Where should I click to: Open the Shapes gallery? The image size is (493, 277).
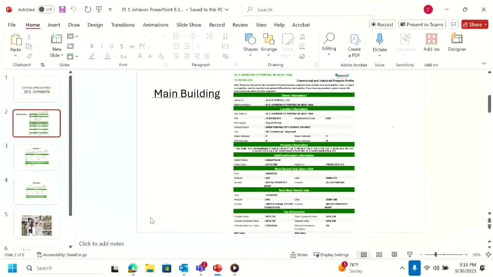(x=250, y=40)
